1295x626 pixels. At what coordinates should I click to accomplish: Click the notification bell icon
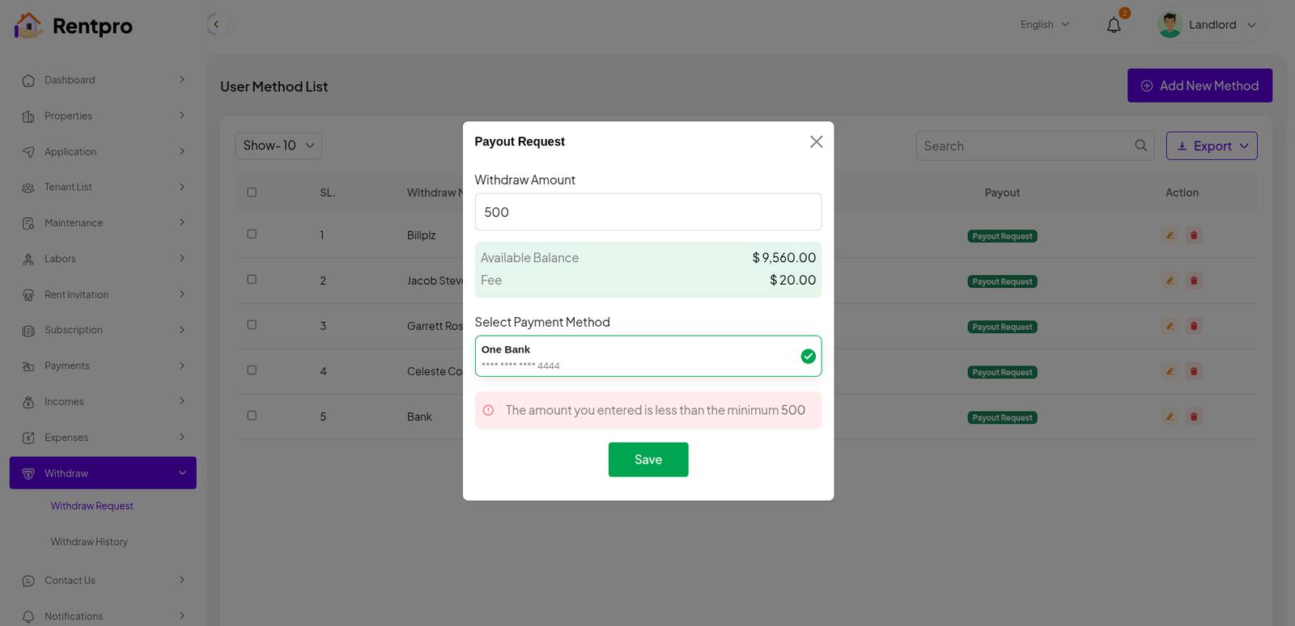point(1114,25)
